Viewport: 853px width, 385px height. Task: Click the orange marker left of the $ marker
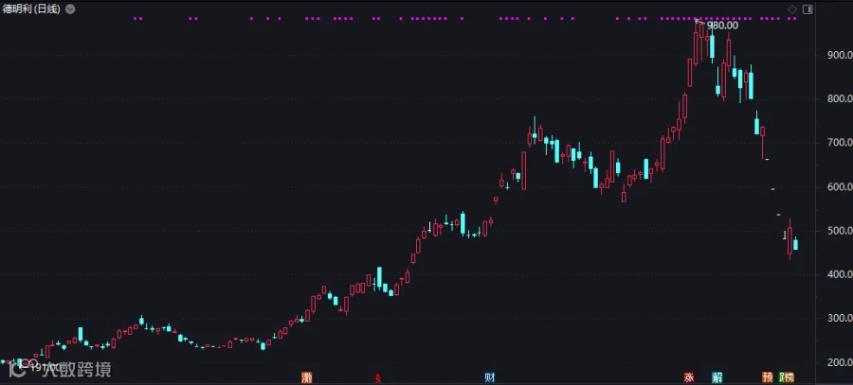click(307, 377)
